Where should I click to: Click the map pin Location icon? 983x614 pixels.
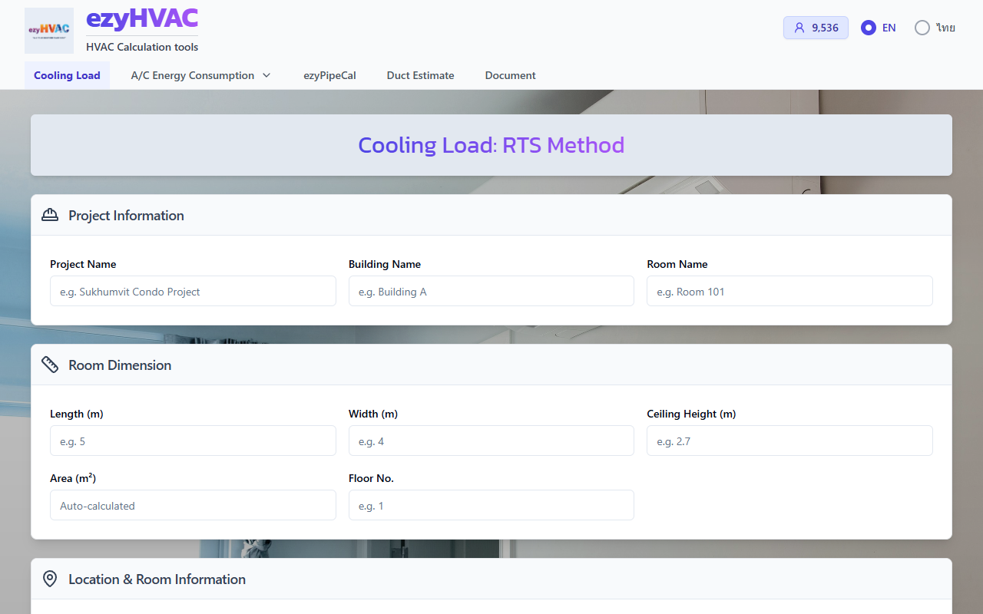coord(50,579)
